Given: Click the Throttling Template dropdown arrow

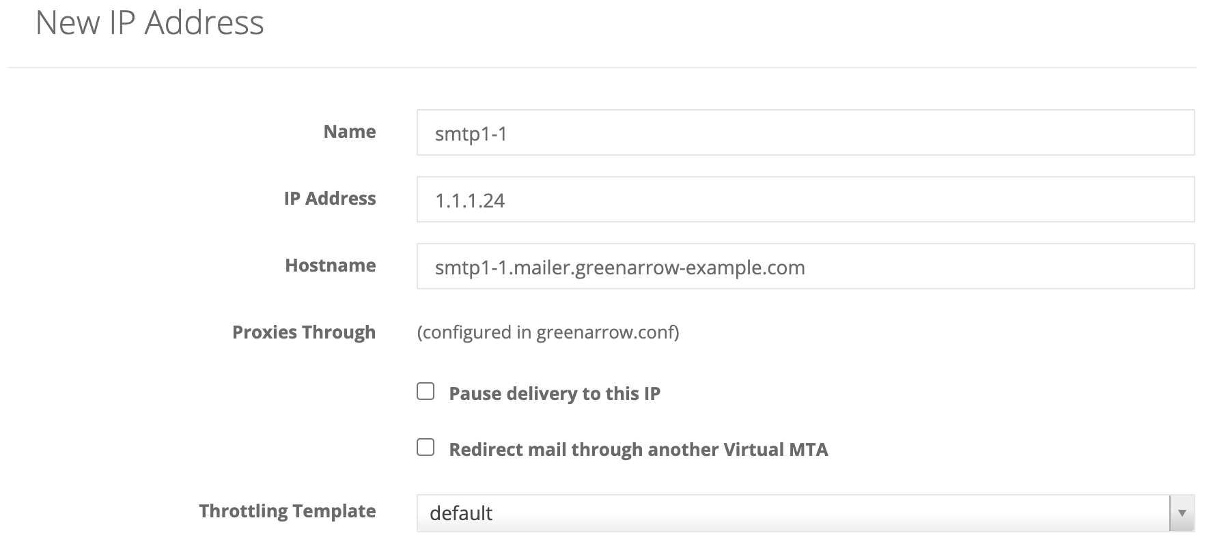Looking at the screenshot, I should coord(1182,513).
